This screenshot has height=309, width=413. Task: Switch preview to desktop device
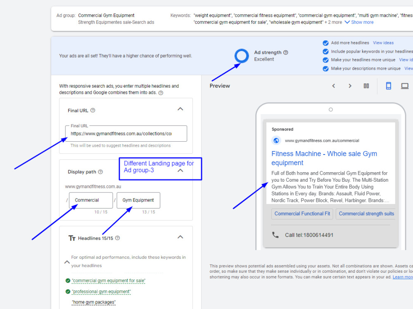pos(405,86)
